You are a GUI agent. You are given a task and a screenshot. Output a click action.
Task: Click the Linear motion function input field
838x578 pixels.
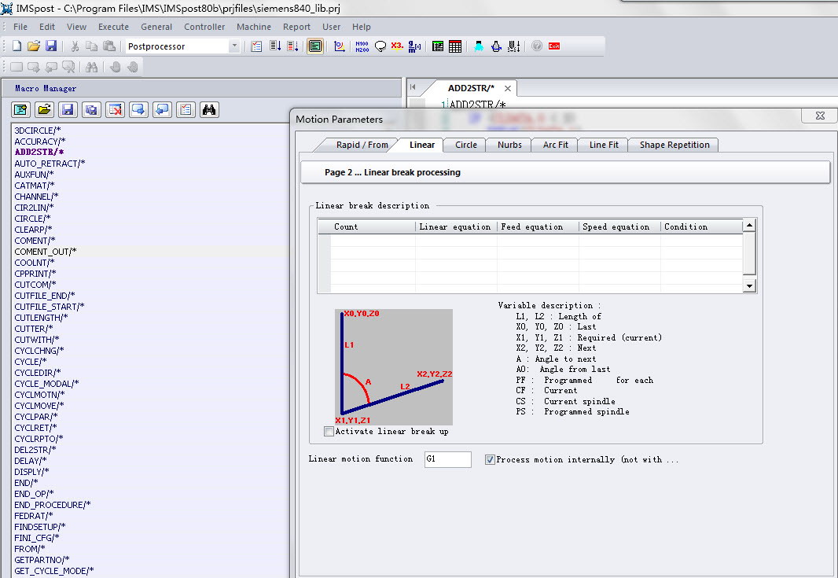(x=448, y=459)
